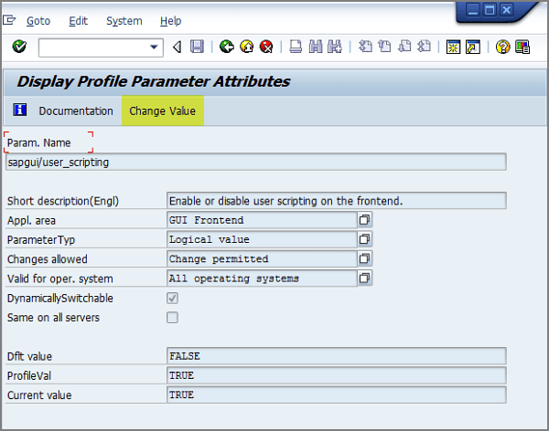Open value list button for Appl. area

coord(364,220)
